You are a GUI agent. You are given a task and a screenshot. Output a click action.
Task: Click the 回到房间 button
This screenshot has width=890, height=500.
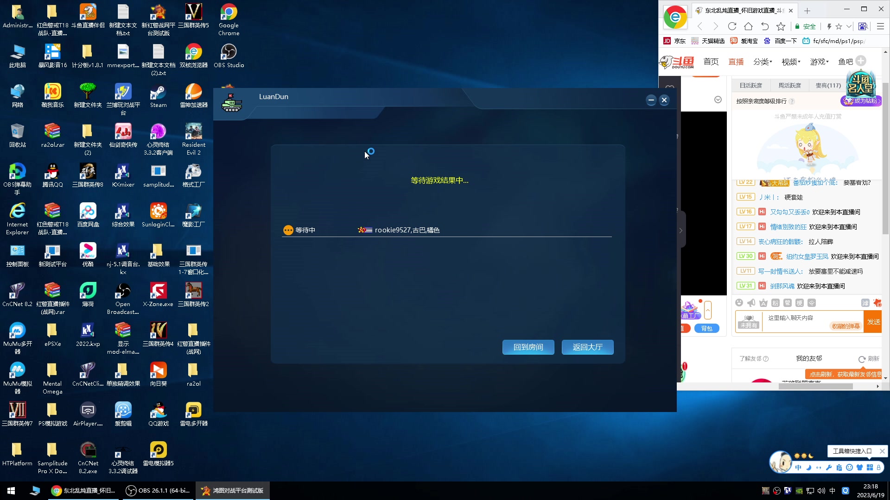(x=528, y=347)
